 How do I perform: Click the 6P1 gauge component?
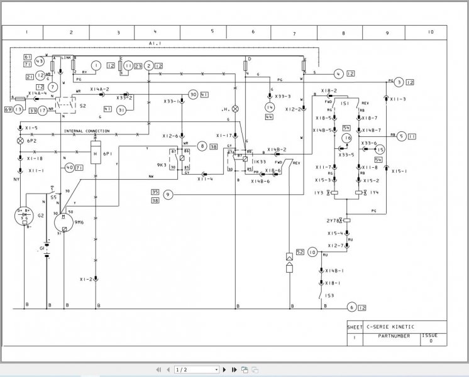[x=96, y=153]
